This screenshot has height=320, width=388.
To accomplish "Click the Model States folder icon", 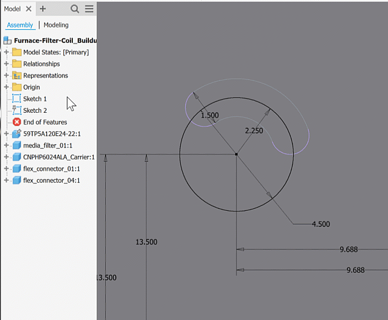I will tap(17, 52).
